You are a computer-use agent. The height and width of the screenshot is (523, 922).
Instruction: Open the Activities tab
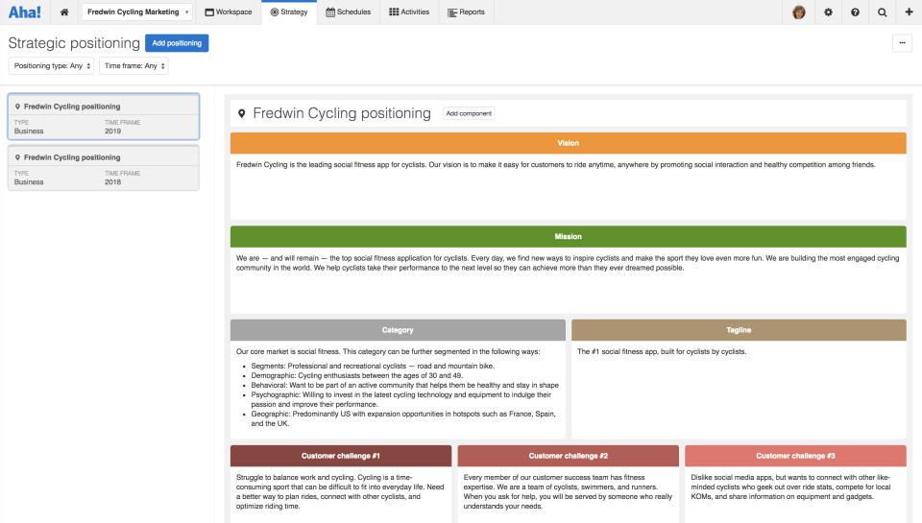(x=409, y=12)
